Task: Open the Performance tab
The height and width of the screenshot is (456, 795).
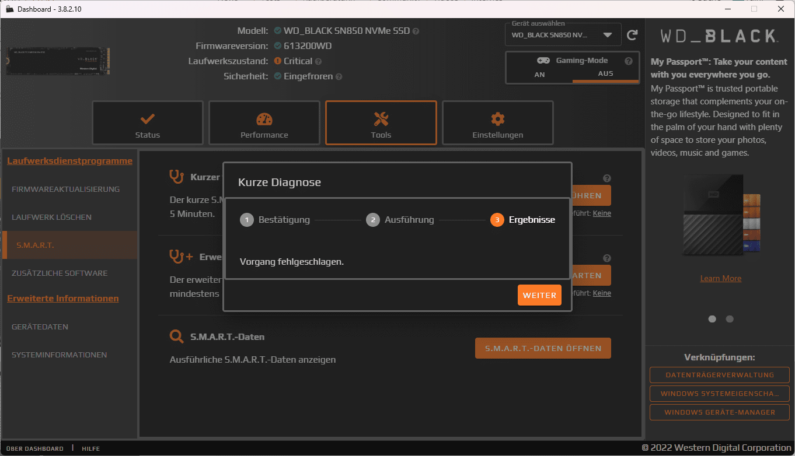Action: 264,123
